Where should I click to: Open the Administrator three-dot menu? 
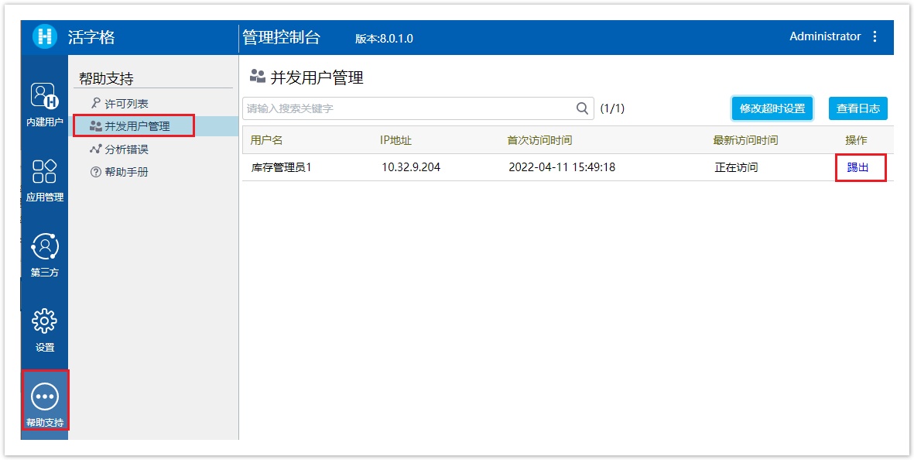875,36
